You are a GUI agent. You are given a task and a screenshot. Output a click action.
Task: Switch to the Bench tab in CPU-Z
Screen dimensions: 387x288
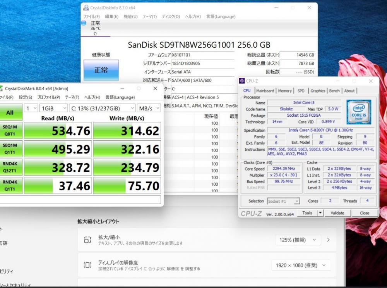pyautogui.click(x=334, y=91)
